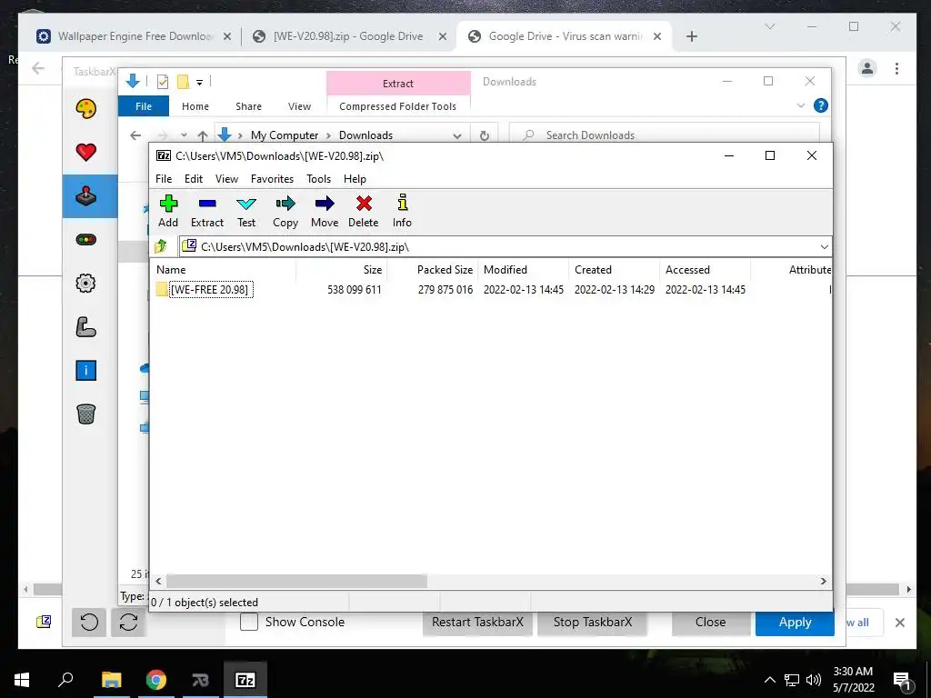Viewport: 931px width, 698px height.
Task: Go up one folder in 7-Zip
Action: pos(161,246)
